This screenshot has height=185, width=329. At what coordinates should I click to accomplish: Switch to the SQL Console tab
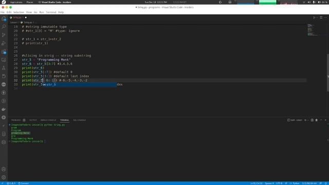click(79, 120)
